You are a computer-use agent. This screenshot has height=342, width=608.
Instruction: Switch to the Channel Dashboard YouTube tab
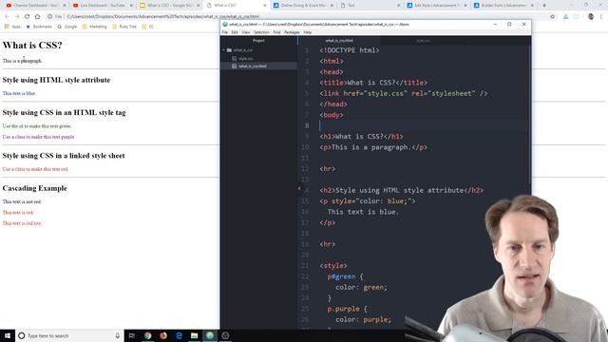(36, 6)
